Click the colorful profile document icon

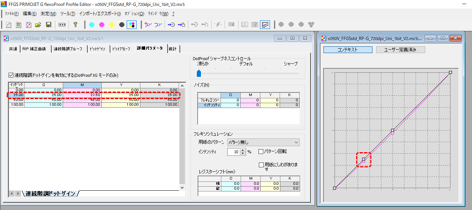pyautogui.click(x=28, y=24)
